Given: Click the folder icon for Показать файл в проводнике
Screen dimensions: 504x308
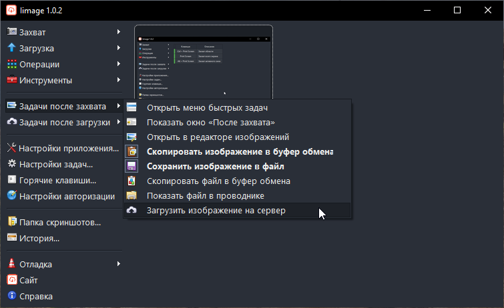Looking at the screenshot, I should (132, 195).
